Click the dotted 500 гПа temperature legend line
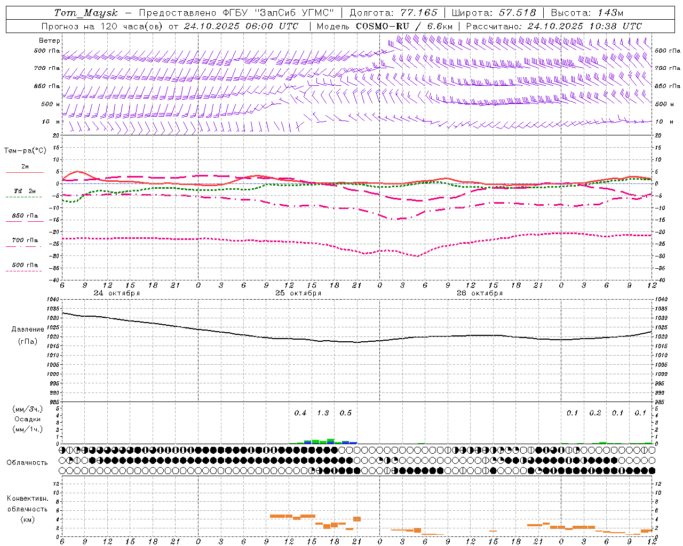Image resolution: width=683 pixels, height=546 pixels. (x=23, y=271)
